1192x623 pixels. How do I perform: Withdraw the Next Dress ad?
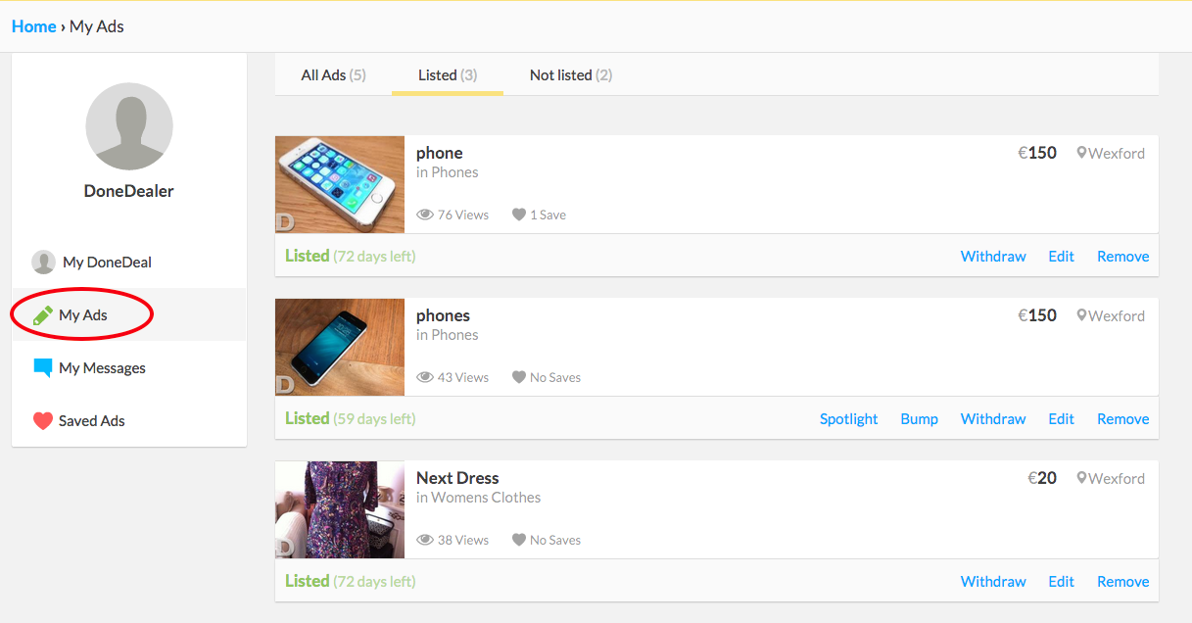pos(993,581)
